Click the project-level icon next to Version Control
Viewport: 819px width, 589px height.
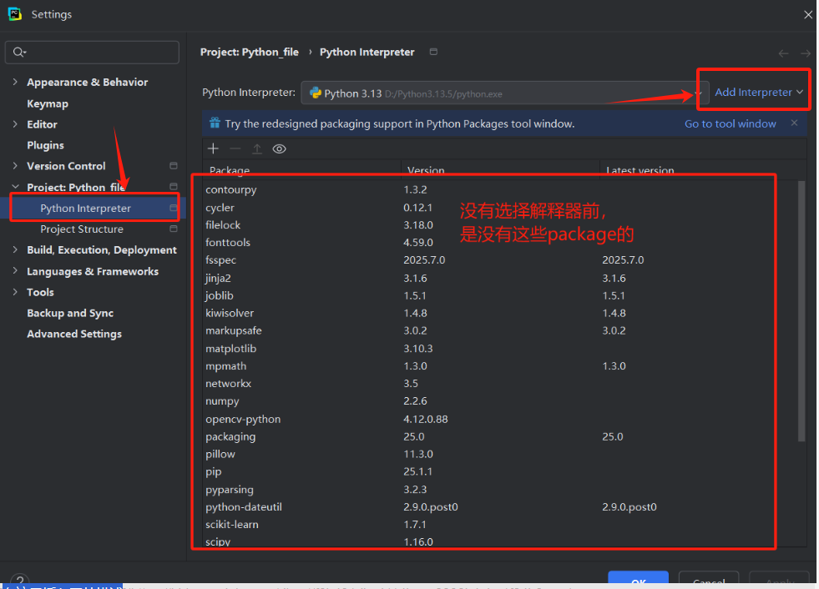pos(174,165)
